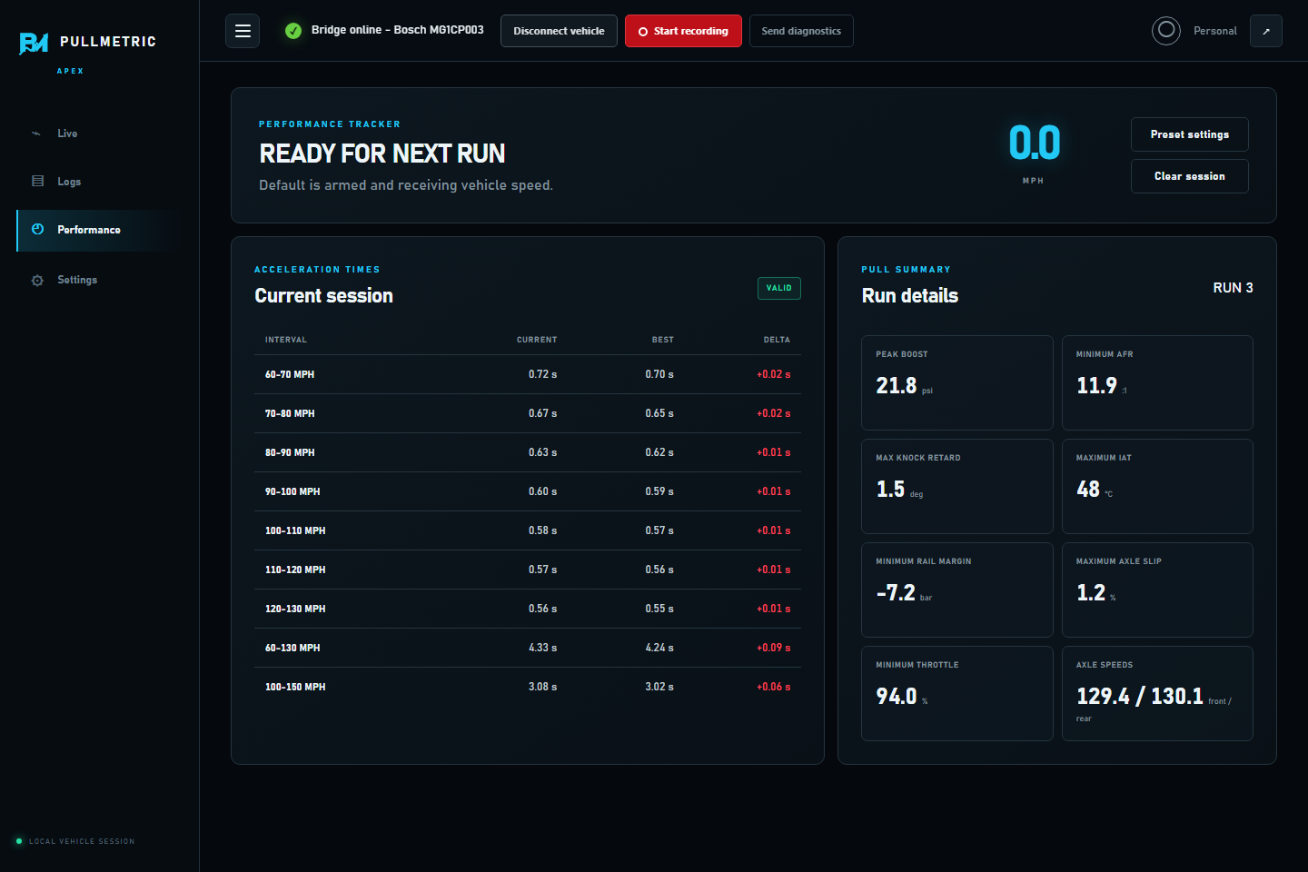Click current time 3.08 s
This screenshot has height=872, width=1308.
[x=543, y=687]
